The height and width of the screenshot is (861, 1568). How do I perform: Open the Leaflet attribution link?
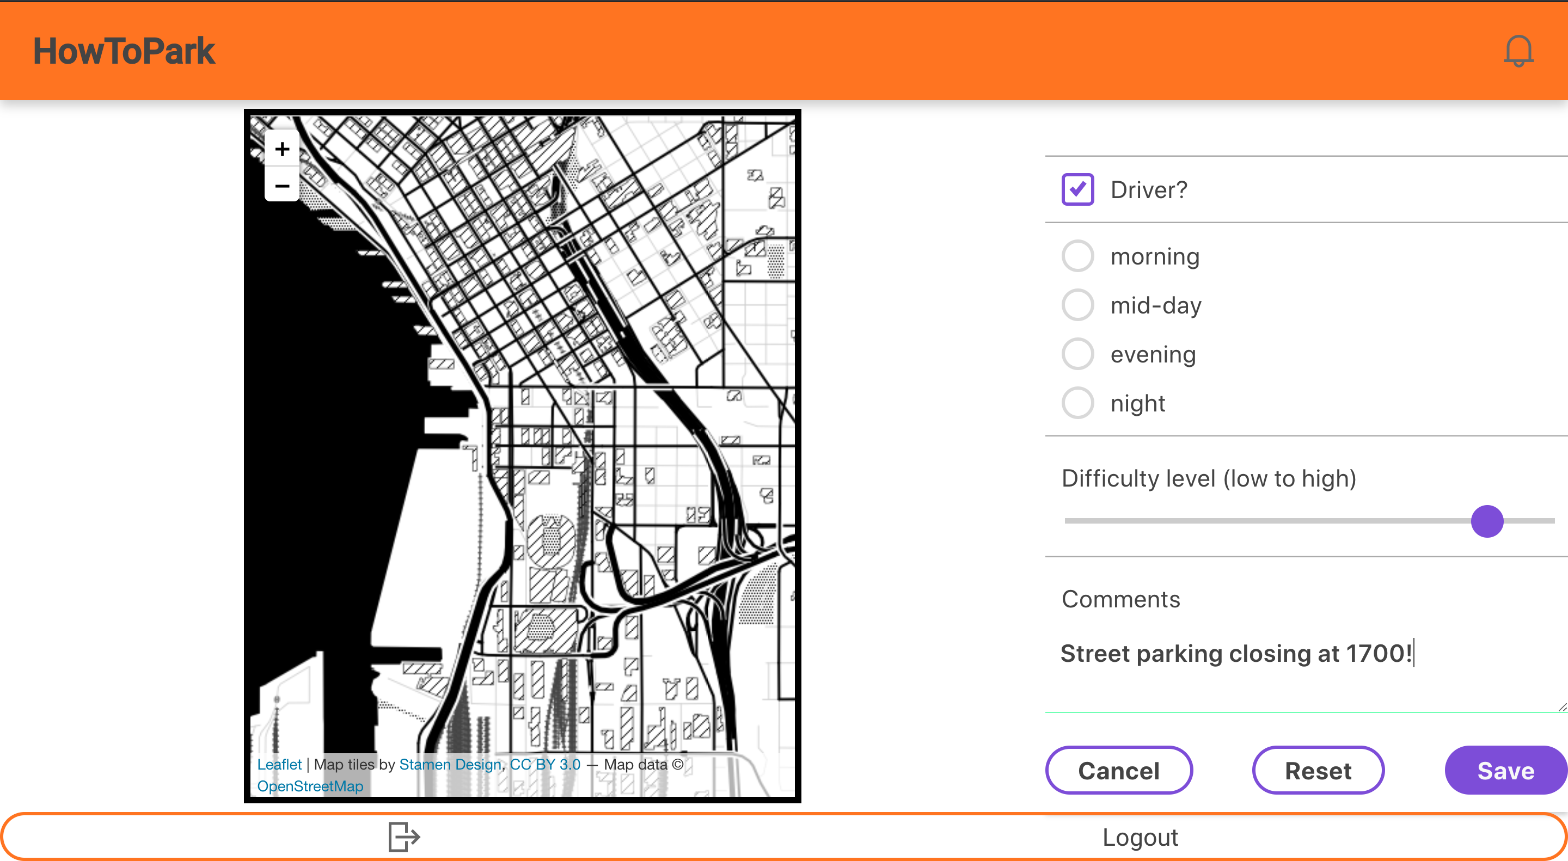[x=279, y=764]
